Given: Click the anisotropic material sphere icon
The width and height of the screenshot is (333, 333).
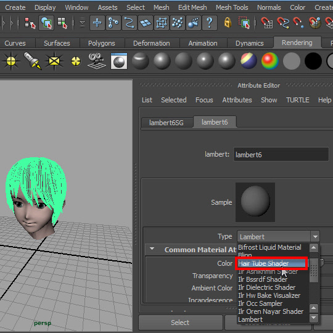Looking at the screenshot, I should 141,61.
